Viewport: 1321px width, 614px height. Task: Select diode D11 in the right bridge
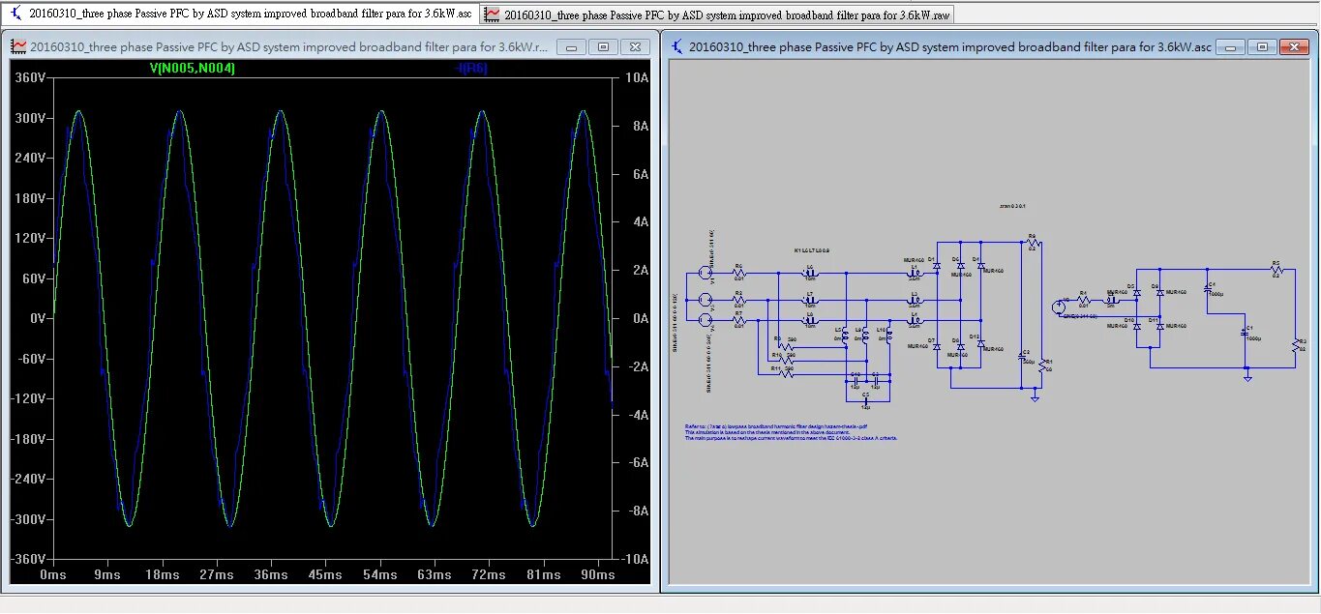coord(1160,327)
